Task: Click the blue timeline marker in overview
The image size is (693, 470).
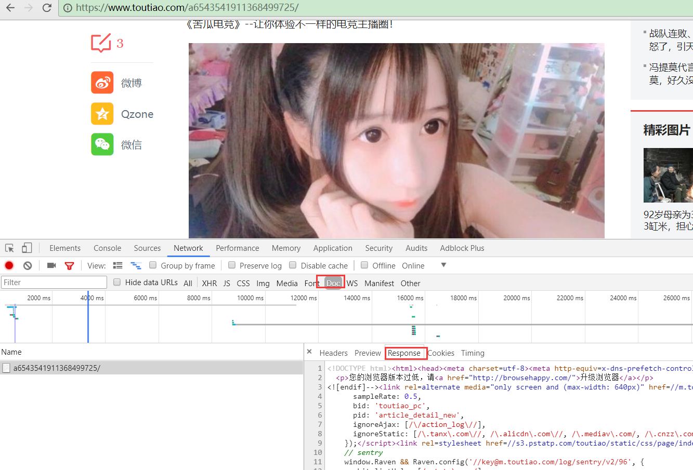Action: click(88, 317)
